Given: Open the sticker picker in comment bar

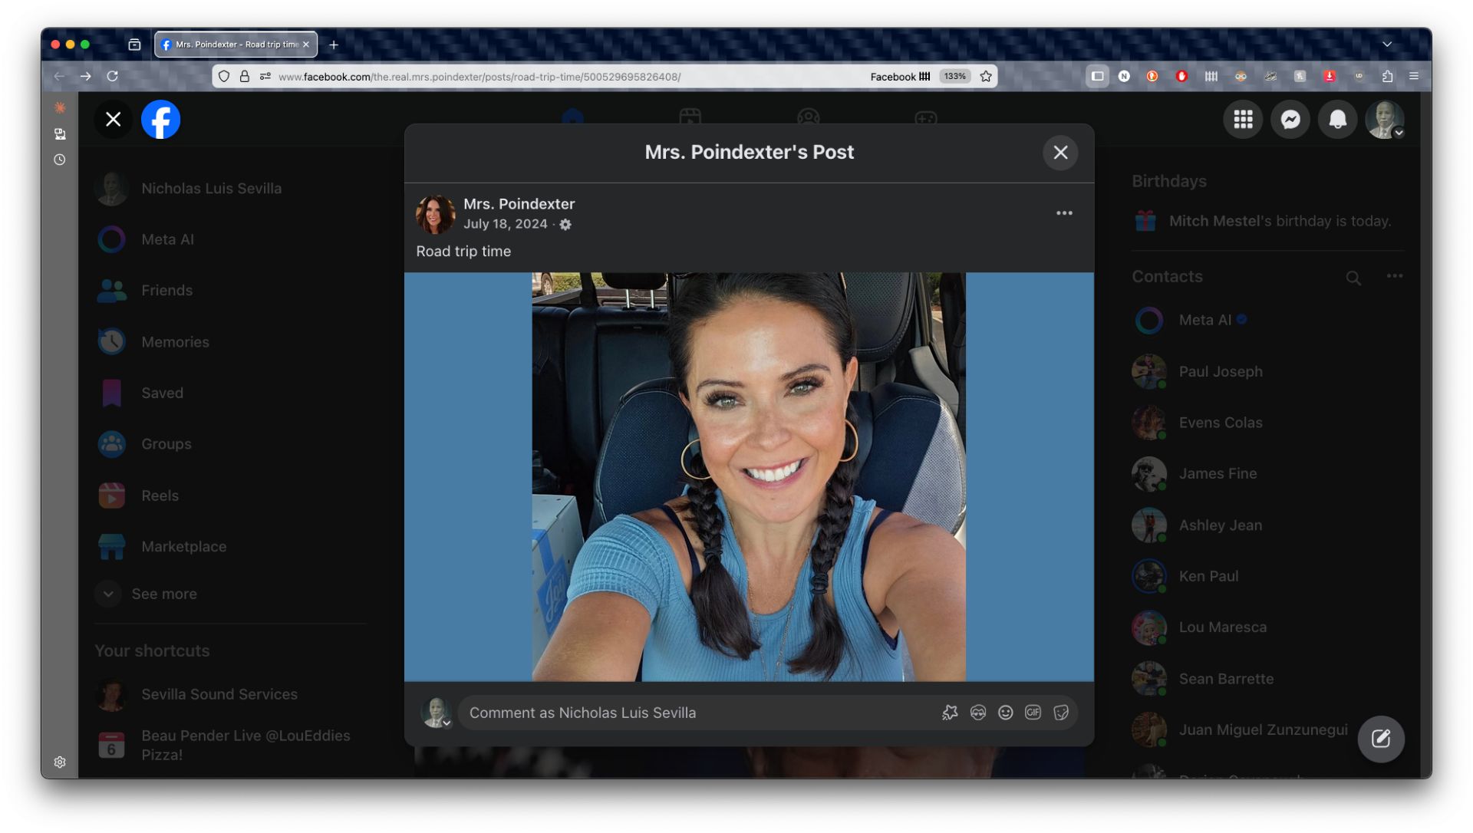Looking at the screenshot, I should [1061, 713].
